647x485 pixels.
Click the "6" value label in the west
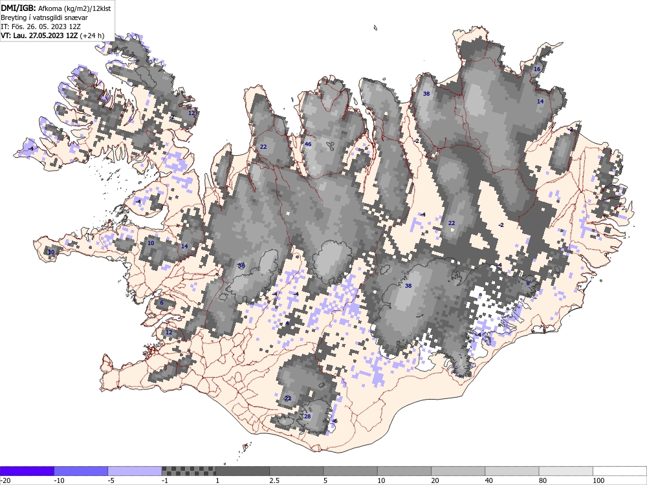(x=162, y=303)
